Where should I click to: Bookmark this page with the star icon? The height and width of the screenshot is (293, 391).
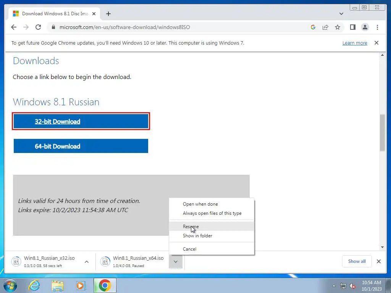(x=338, y=27)
